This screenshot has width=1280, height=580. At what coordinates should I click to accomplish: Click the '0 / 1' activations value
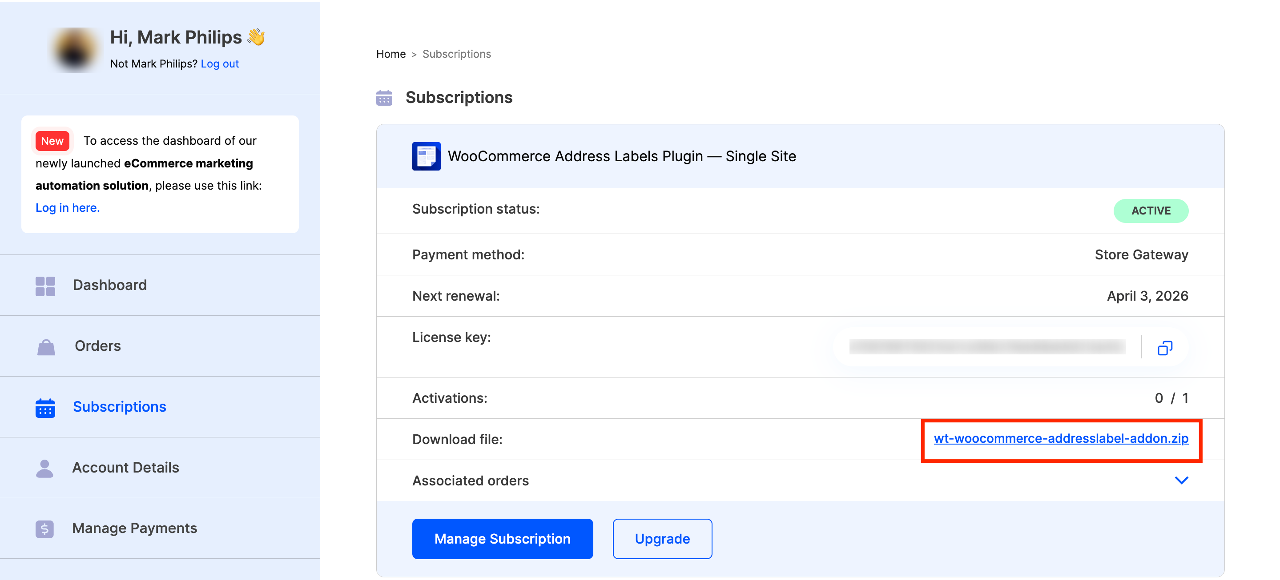(x=1171, y=398)
